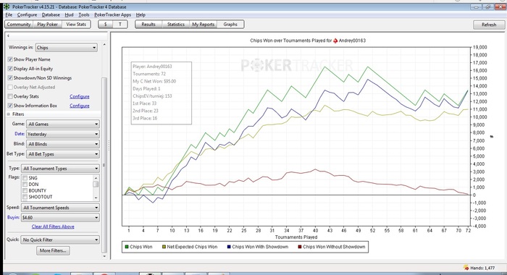Toggle Showdown/Non SD Winnings checkbox
This screenshot has height=275, width=507.
10,78
